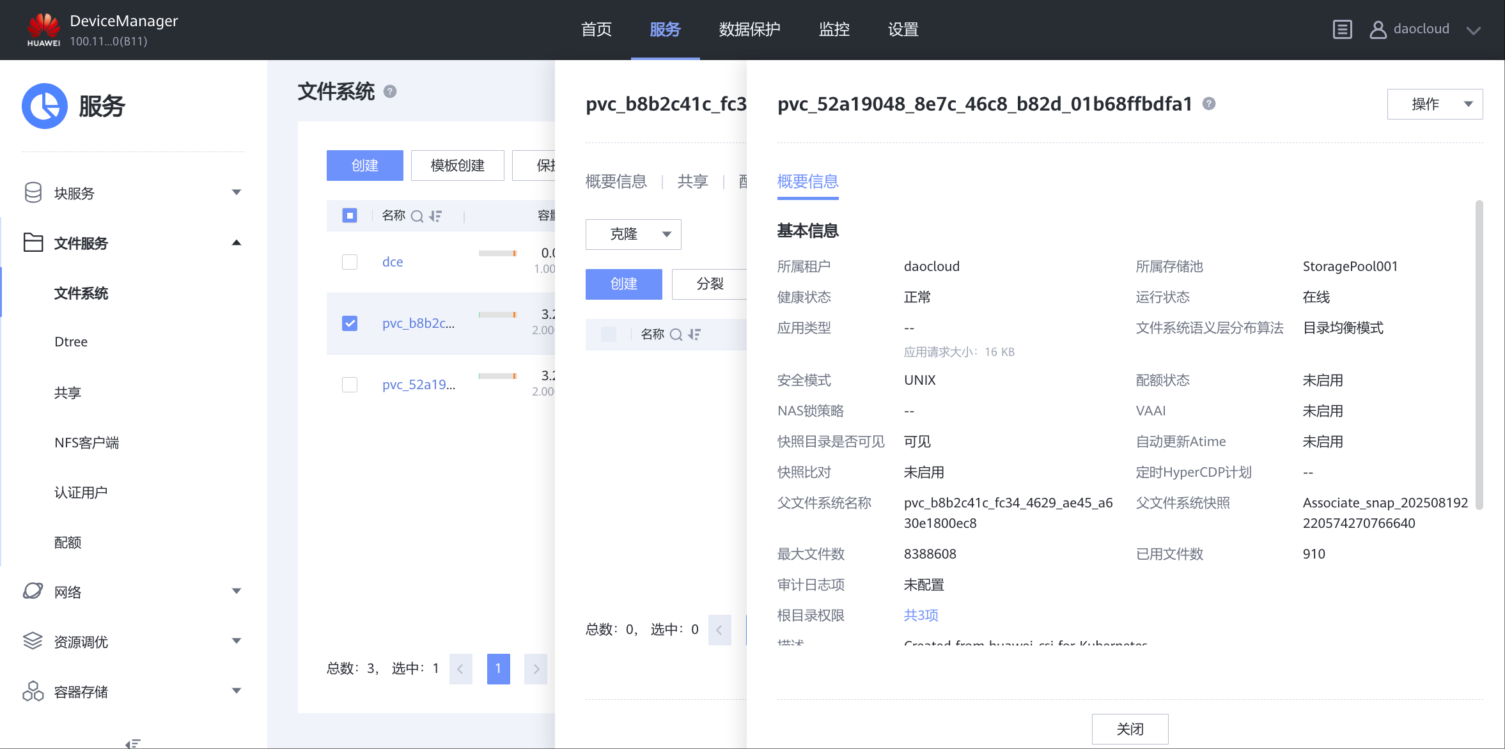Open the 共3项 root permission link

(921, 615)
